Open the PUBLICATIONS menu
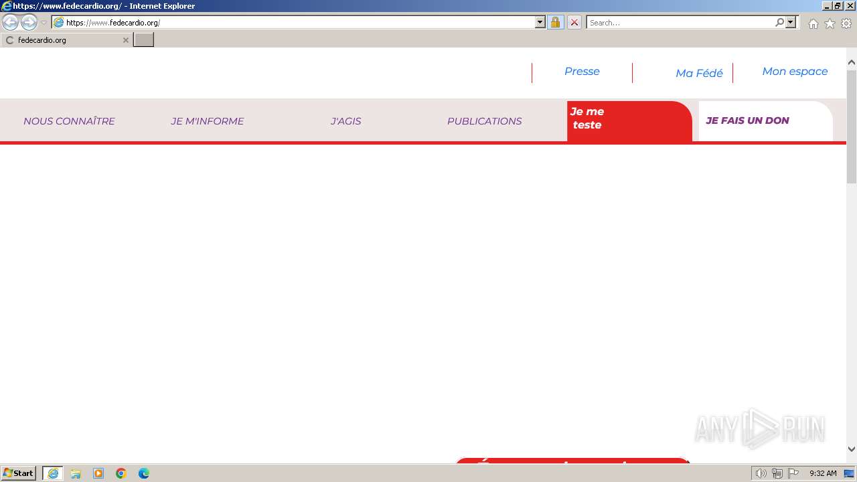The width and height of the screenshot is (857, 482). 484,121
